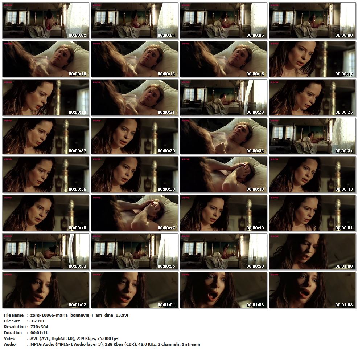Select the thumbnail timestamped 00:00:49
Screen dimensions: 358x349
point(223,213)
